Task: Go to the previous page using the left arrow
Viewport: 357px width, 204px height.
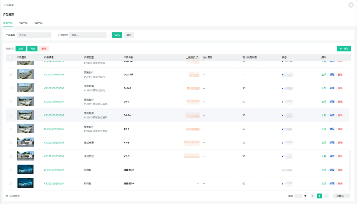Action: coord(312,196)
